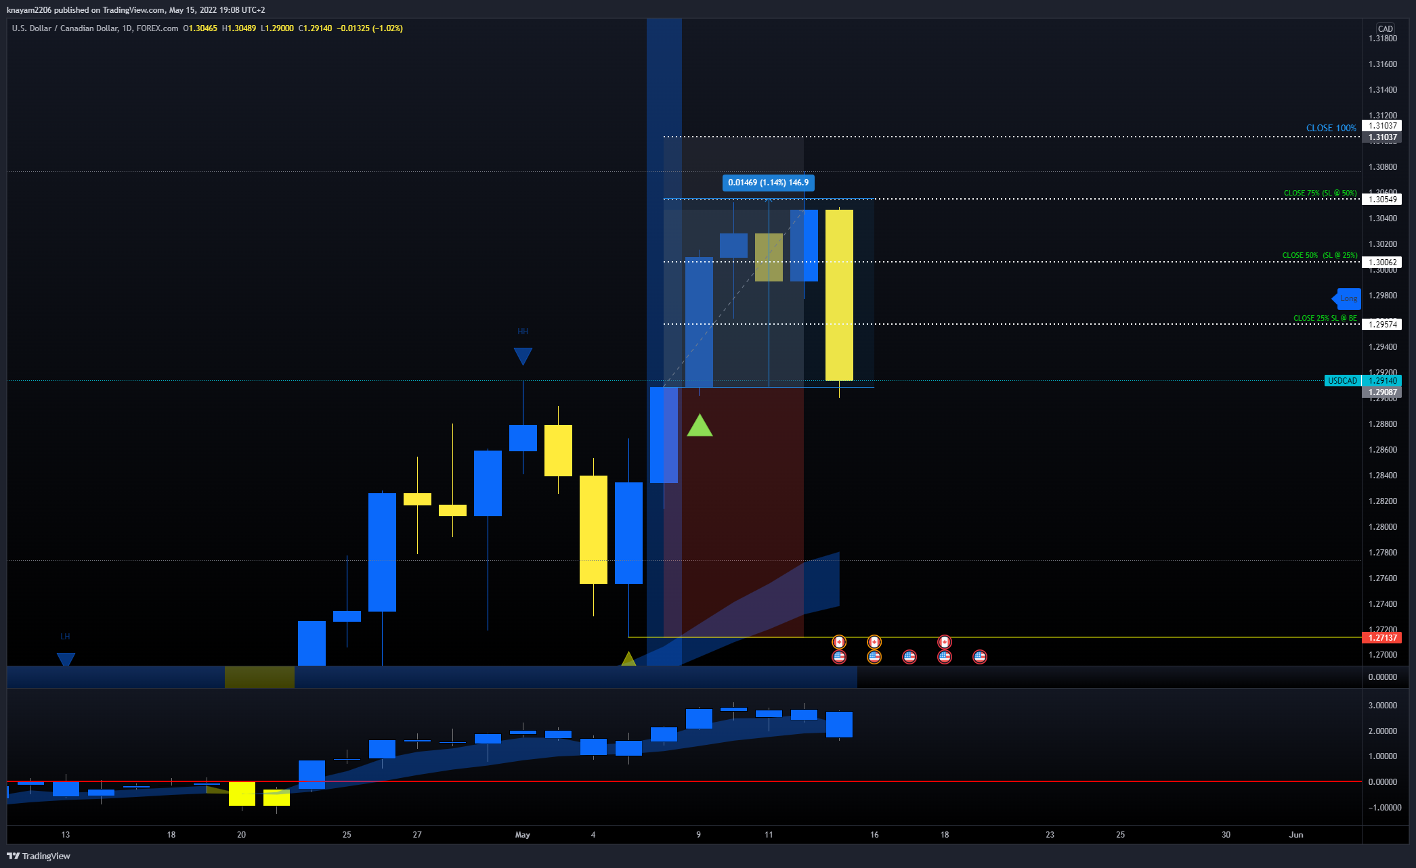Click the olive segment in the blue trend strip
The width and height of the screenshot is (1416, 868).
(259, 677)
